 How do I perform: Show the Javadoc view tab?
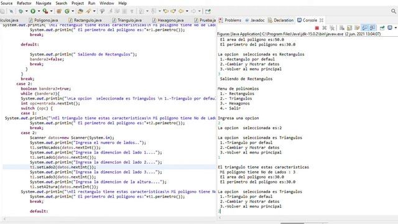click(255, 20)
